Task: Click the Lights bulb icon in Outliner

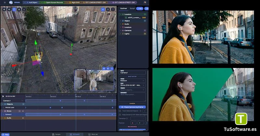Action: (123, 34)
